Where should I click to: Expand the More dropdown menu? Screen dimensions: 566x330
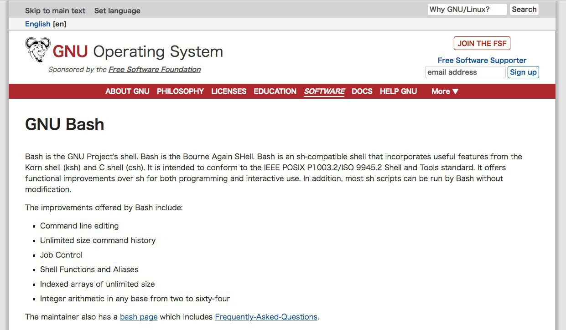pyautogui.click(x=445, y=91)
